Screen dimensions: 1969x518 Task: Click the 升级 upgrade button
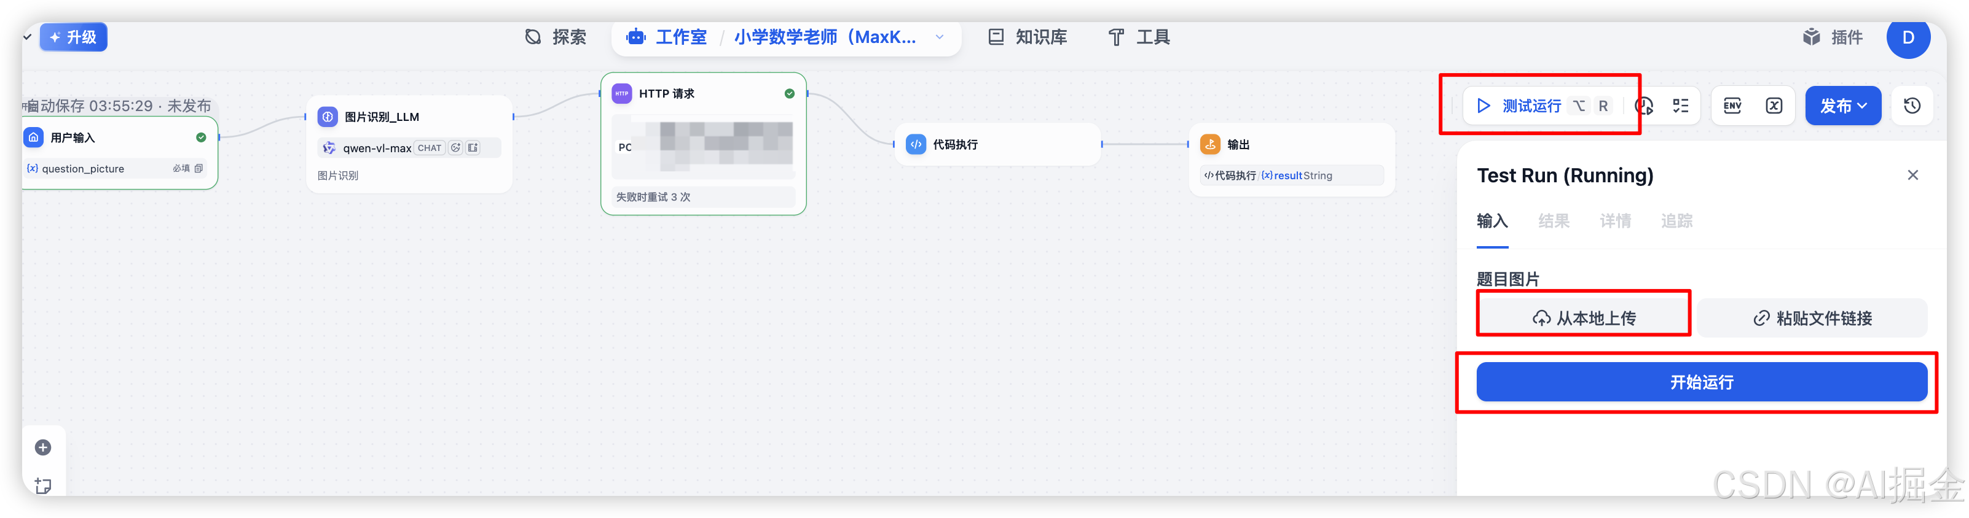[x=73, y=37]
